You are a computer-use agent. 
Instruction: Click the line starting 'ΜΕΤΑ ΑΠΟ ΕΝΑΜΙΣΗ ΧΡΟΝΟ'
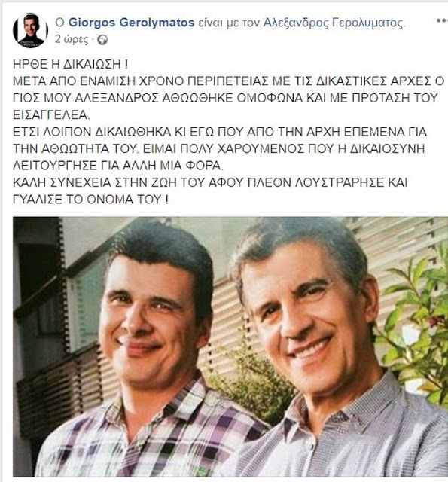(229, 81)
